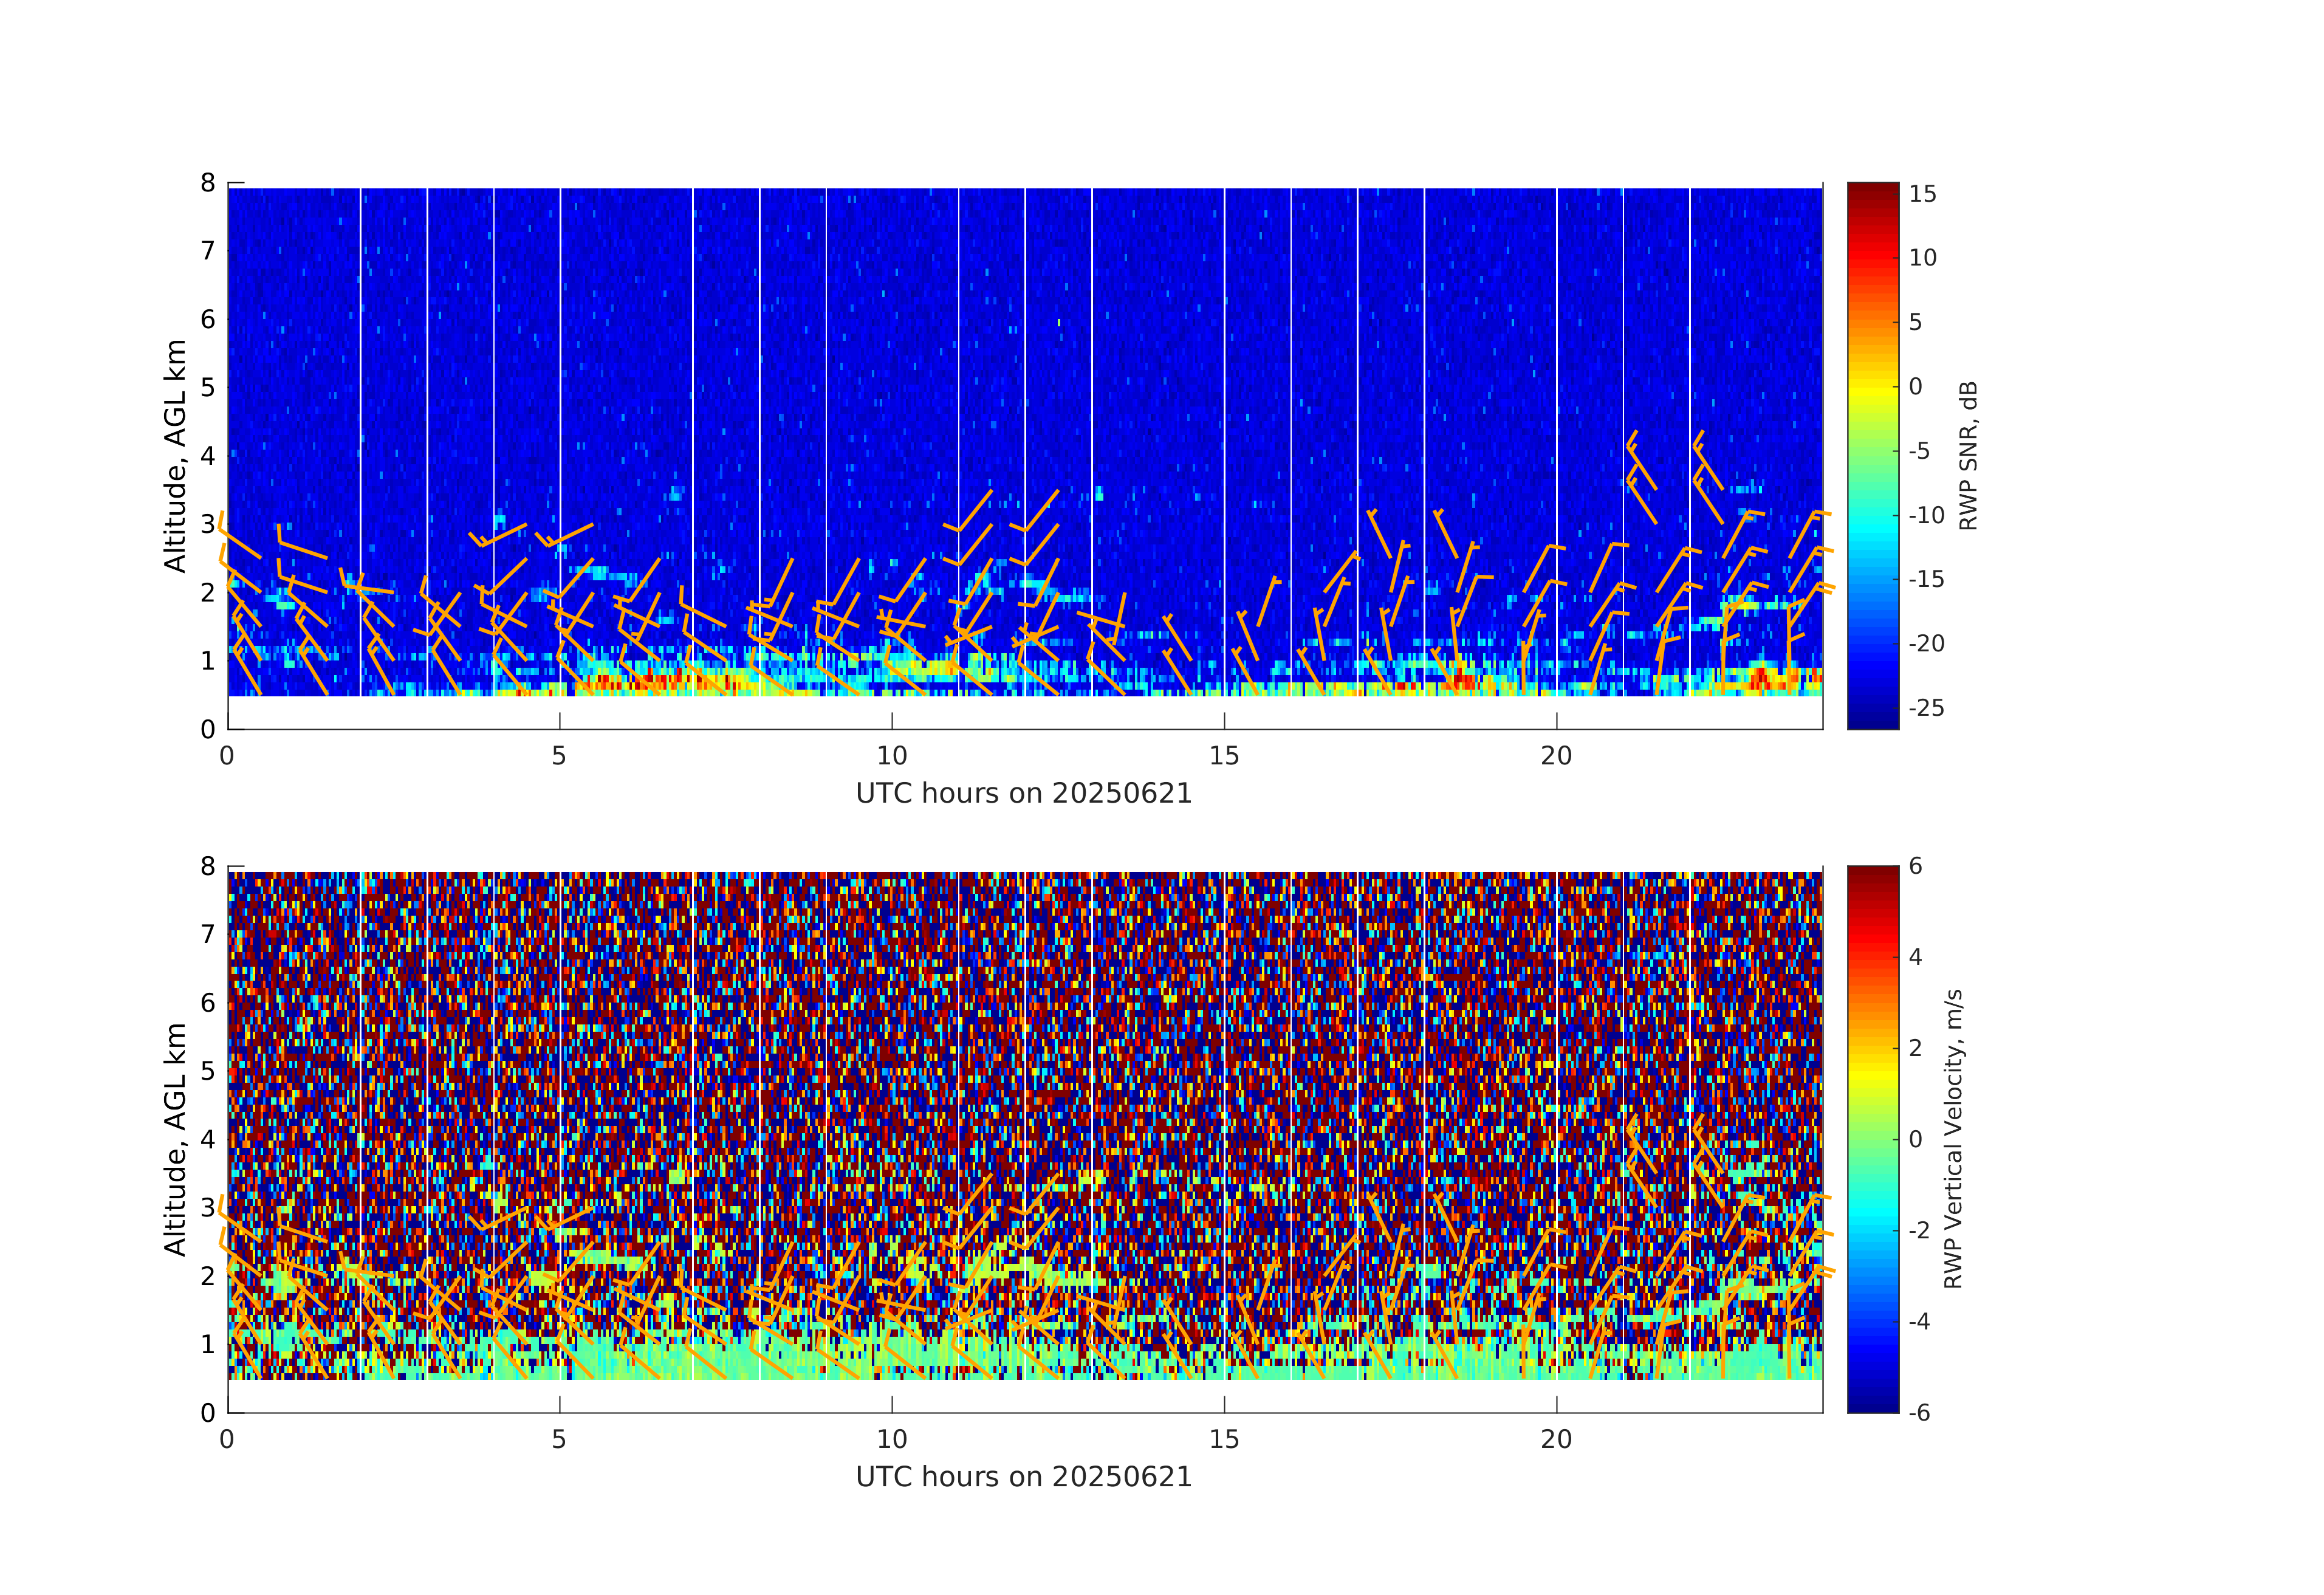The height and width of the screenshot is (1595, 2324).
Task: Click the 15 dB tick on SNR colorbar
Action: pyautogui.click(x=1922, y=194)
